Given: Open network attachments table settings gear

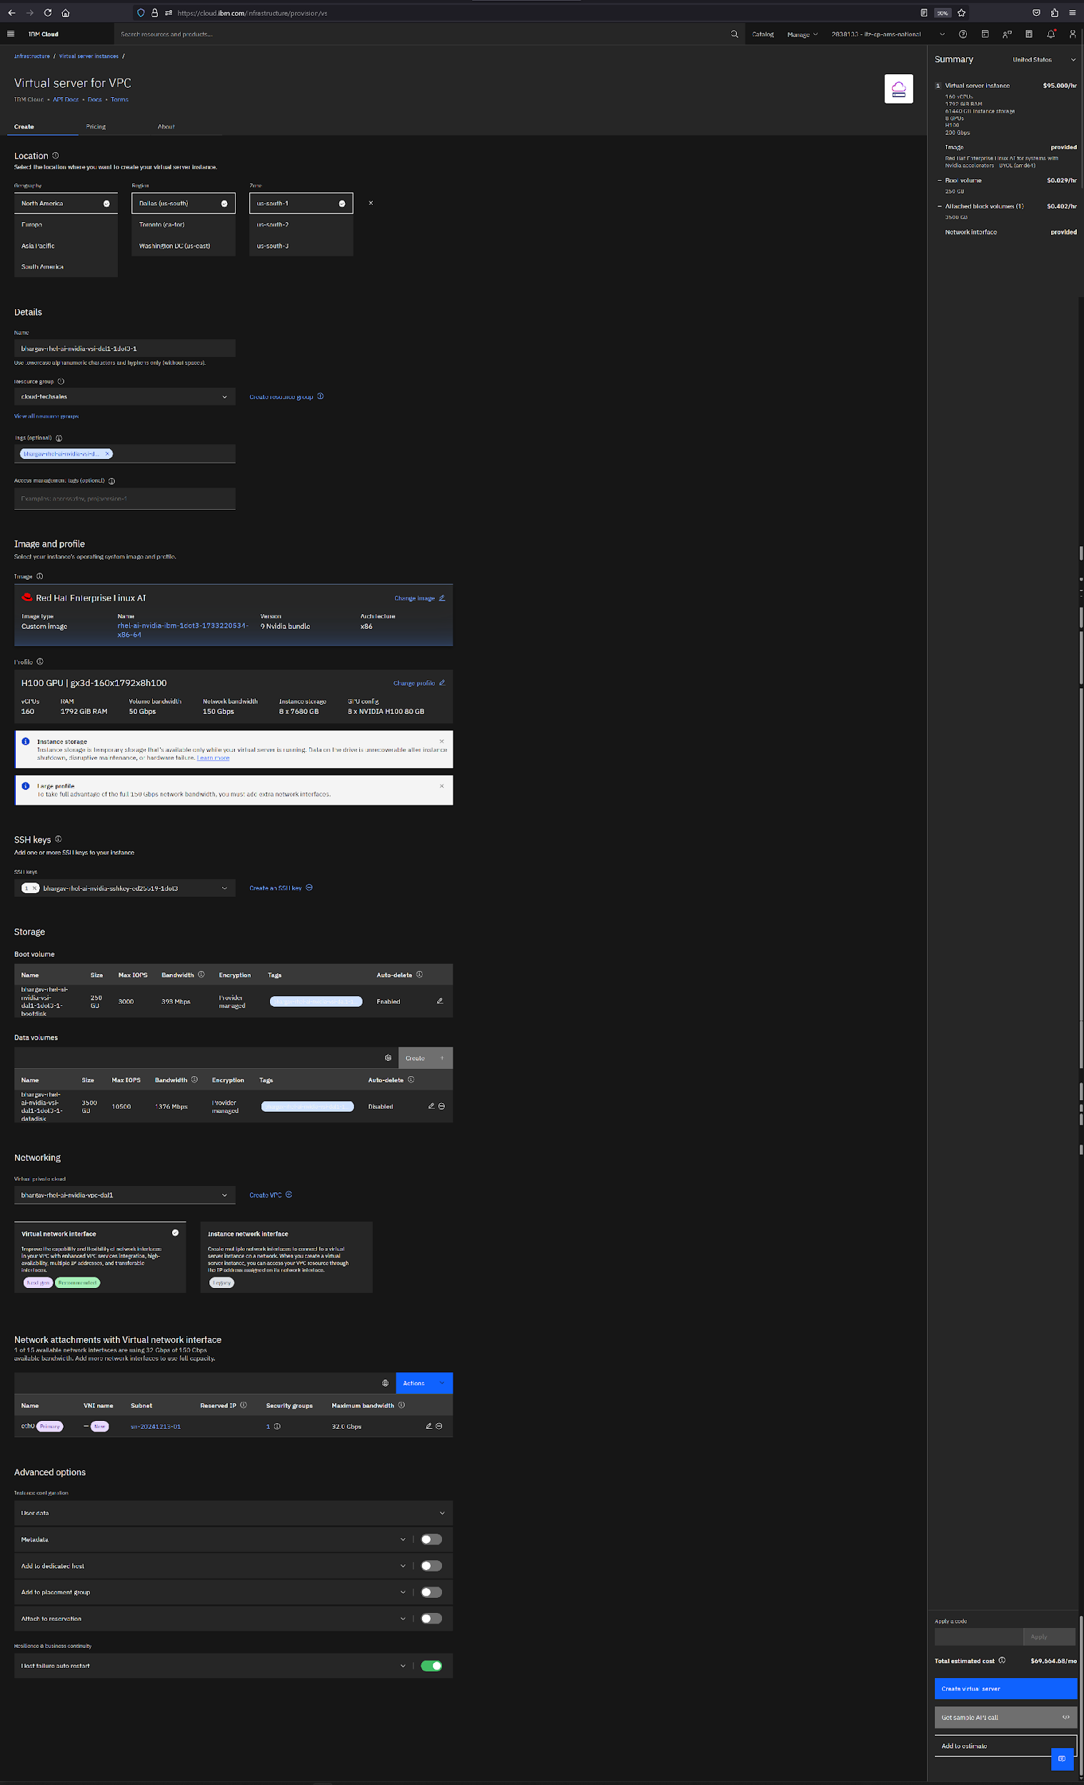Looking at the screenshot, I should click(x=386, y=1383).
